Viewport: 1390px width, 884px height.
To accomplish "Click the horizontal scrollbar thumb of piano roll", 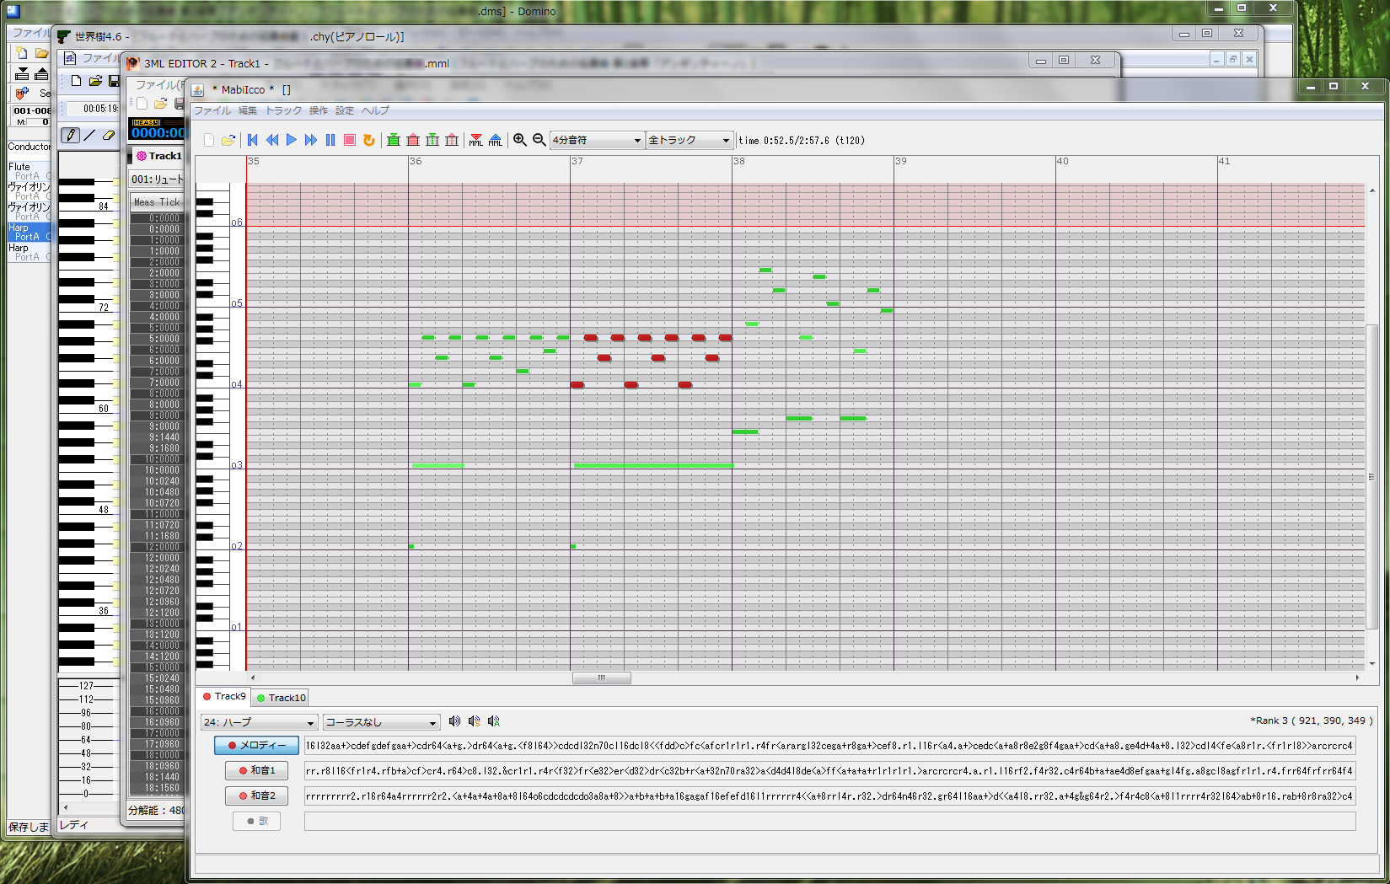I will click(x=602, y=678).
